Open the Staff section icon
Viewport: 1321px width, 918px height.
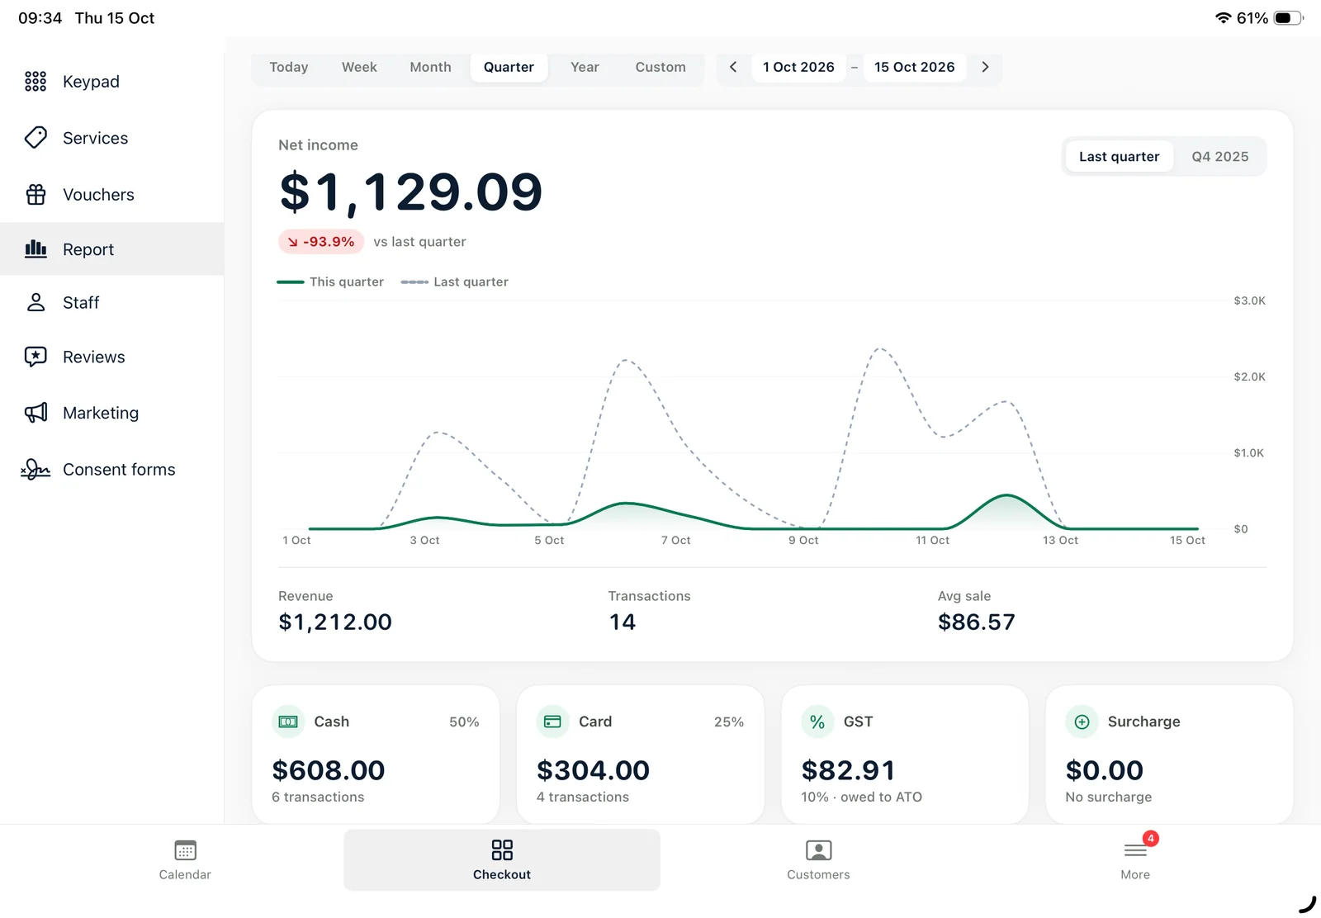36,302
